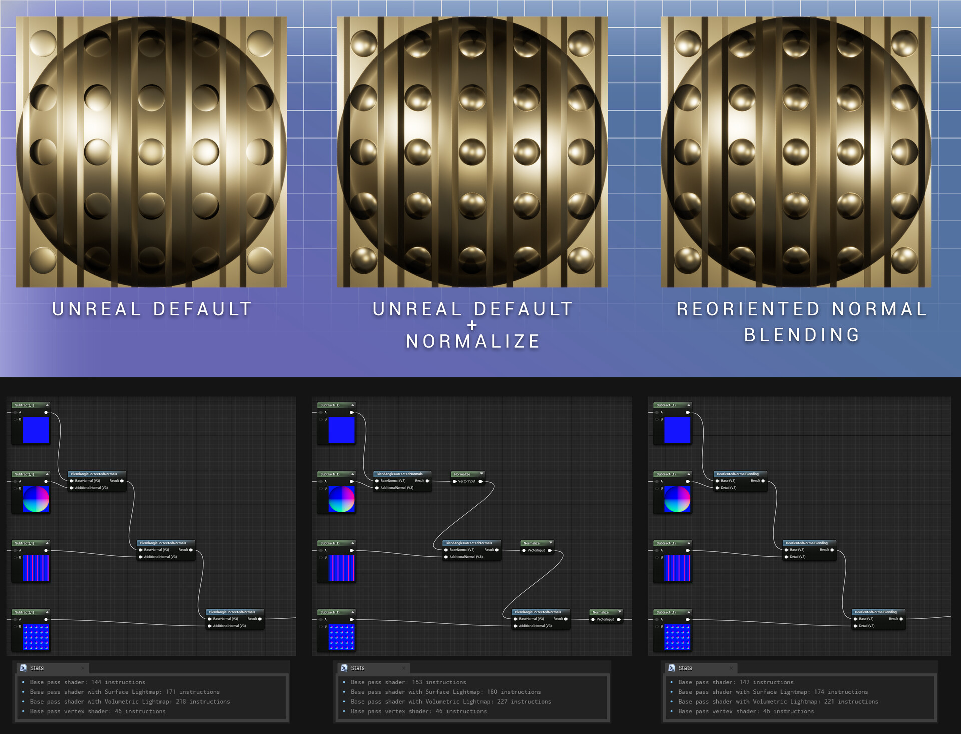This screenshot has width=961, height=734.
Task: Collapse the flat-blue Subtract node in Reoriented graph
Action: pos(689,405)
